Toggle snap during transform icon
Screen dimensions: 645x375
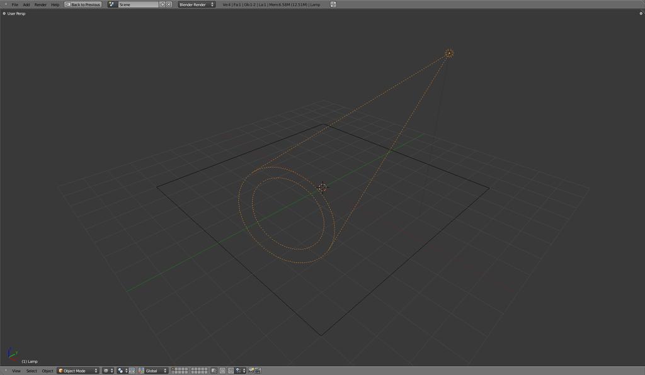pyautogui.click(x=231, y=371)
